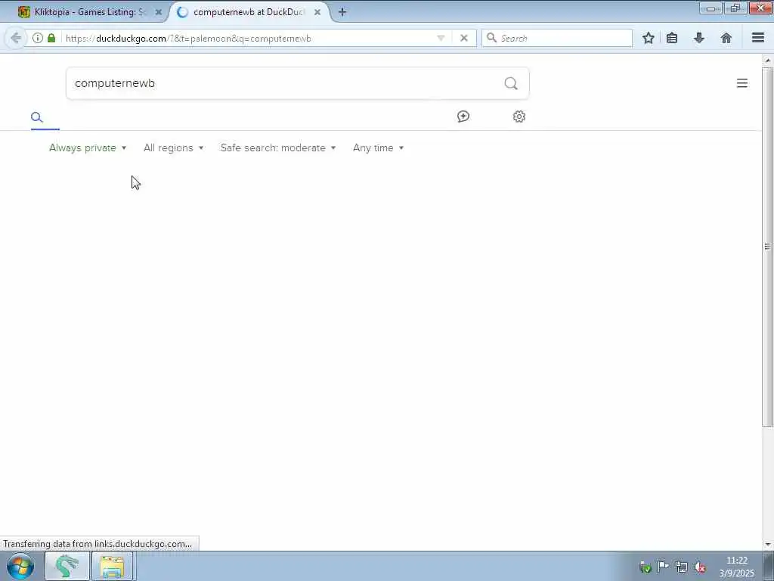
Task: Open site information via the circled i icon
Action: [x=38, y=38]
